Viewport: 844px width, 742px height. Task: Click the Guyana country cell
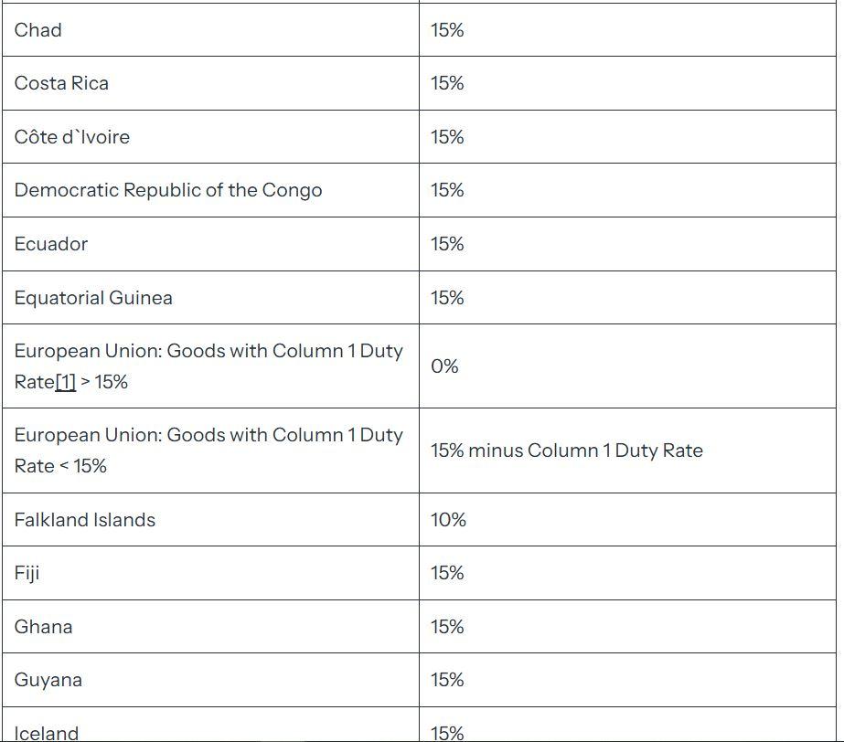(x=210, y=680)
